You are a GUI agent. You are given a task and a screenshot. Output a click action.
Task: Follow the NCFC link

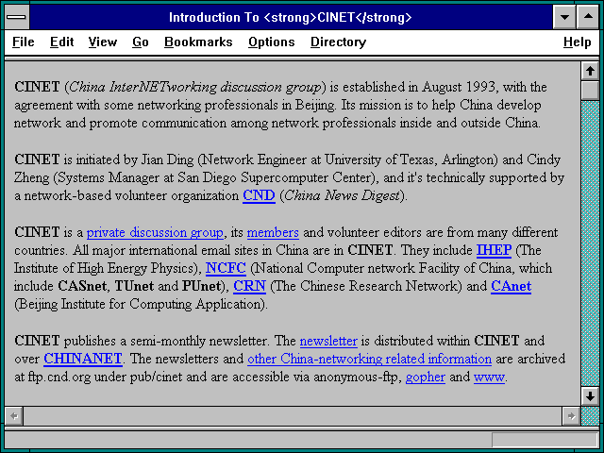226,268
